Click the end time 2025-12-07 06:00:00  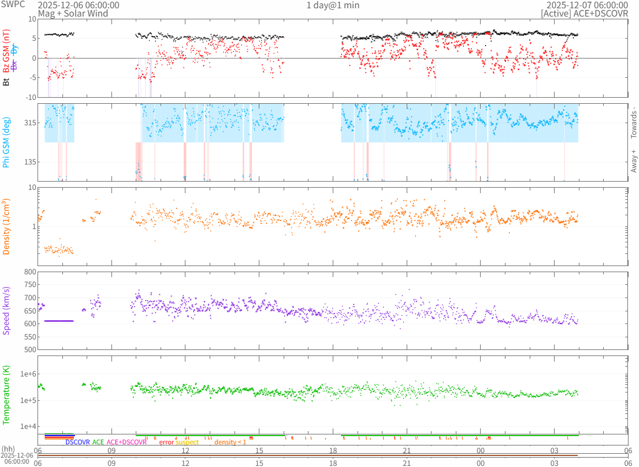(x=587, y=5)
